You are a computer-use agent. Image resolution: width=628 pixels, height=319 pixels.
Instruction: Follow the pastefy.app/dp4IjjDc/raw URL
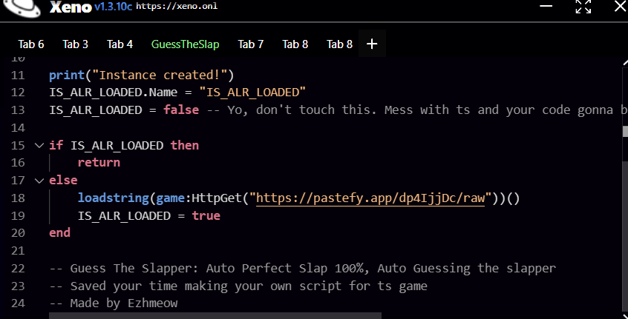tap(370, 198)
